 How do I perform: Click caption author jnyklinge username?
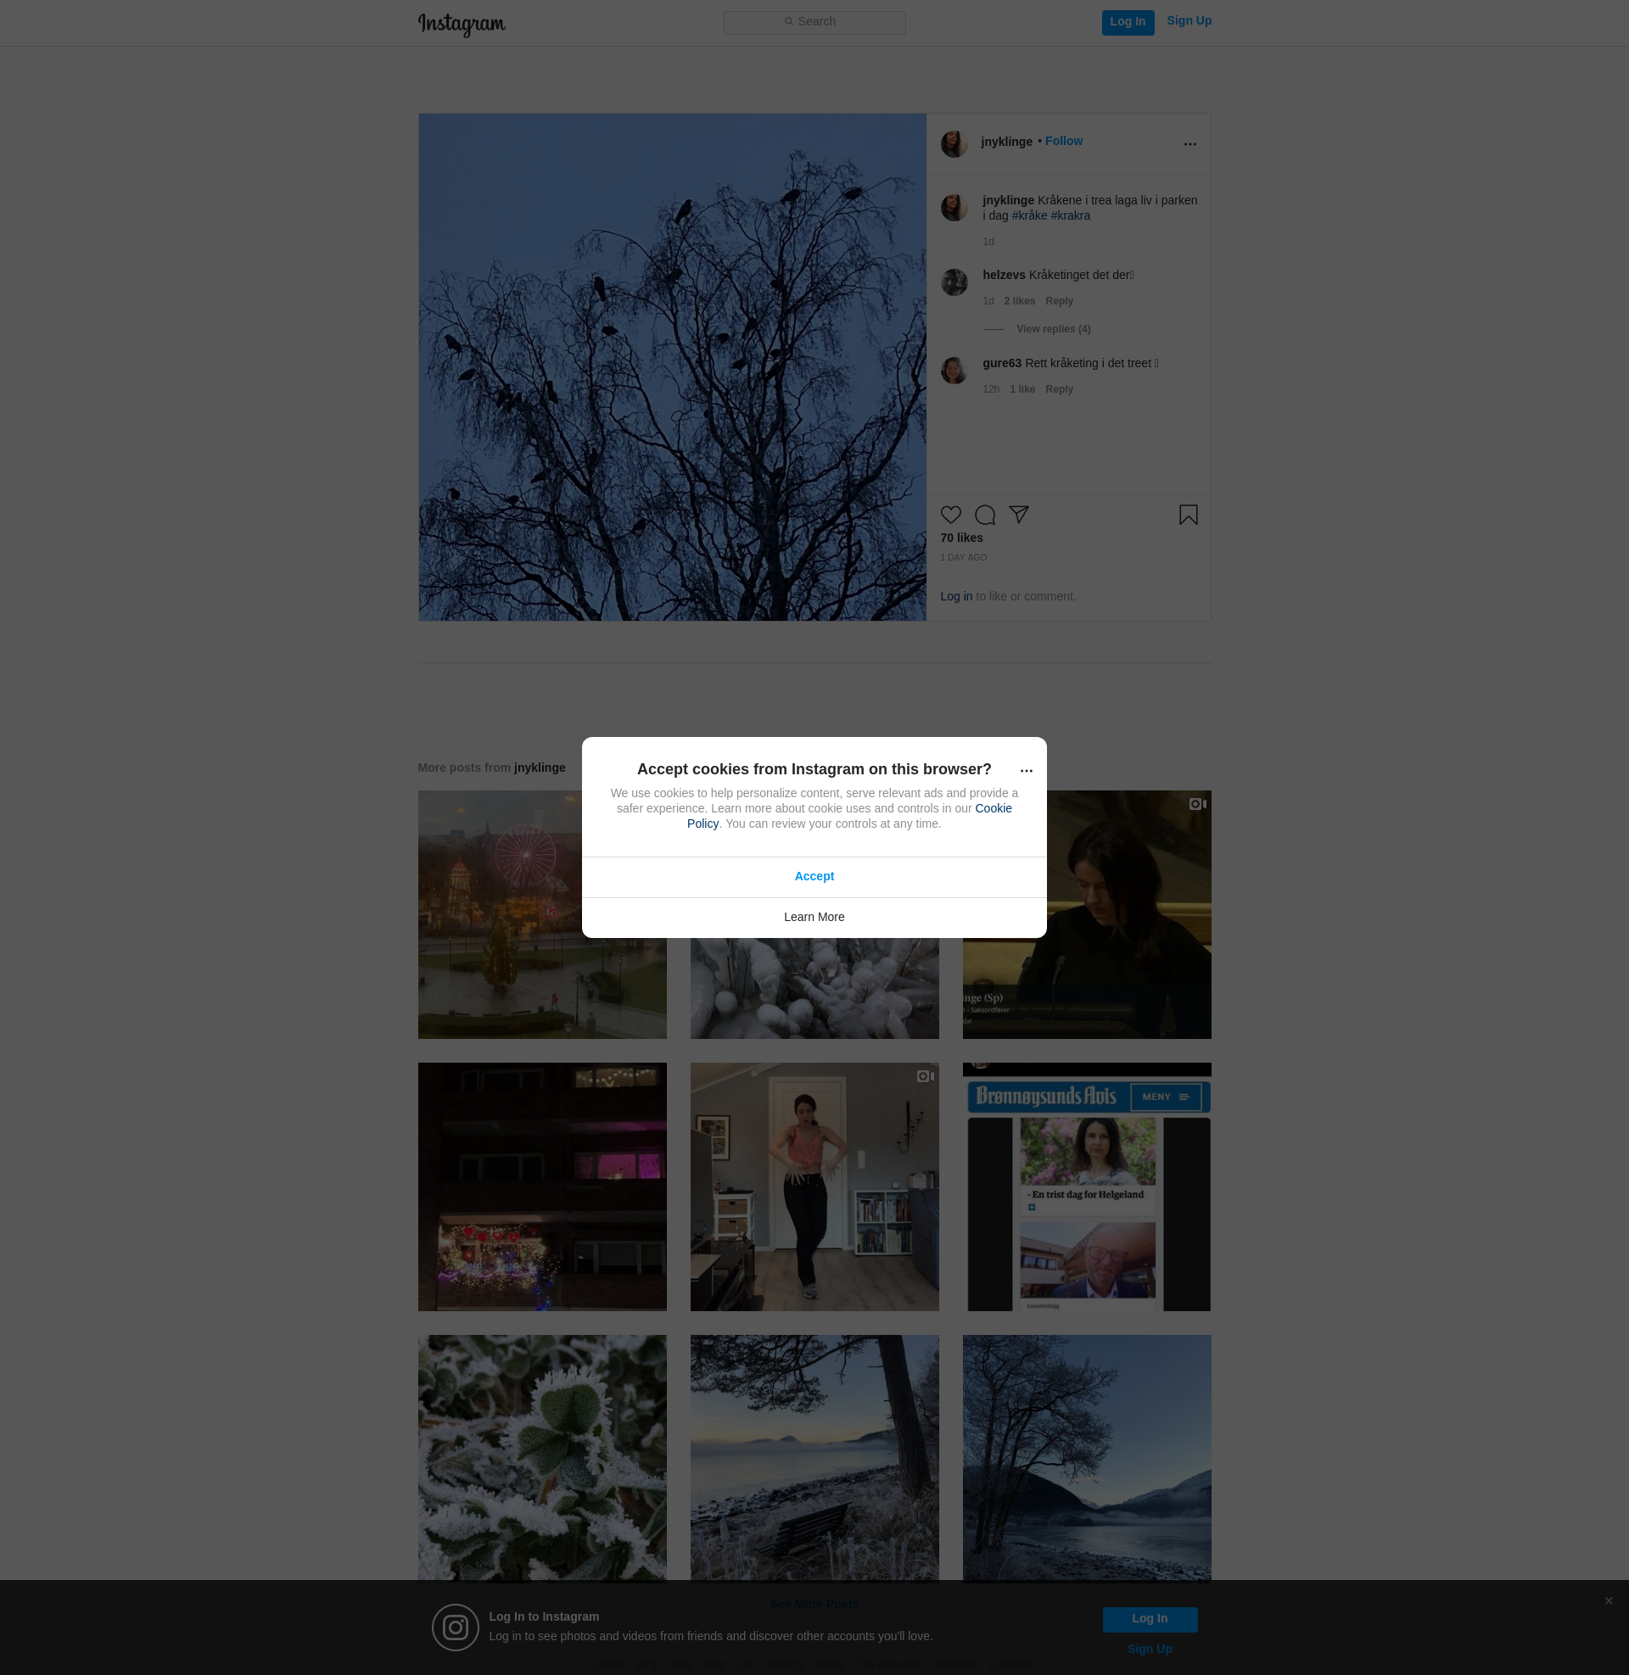click(x=1008, y=200)
